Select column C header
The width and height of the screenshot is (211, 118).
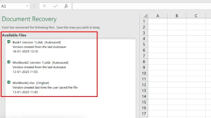point(196,16)
